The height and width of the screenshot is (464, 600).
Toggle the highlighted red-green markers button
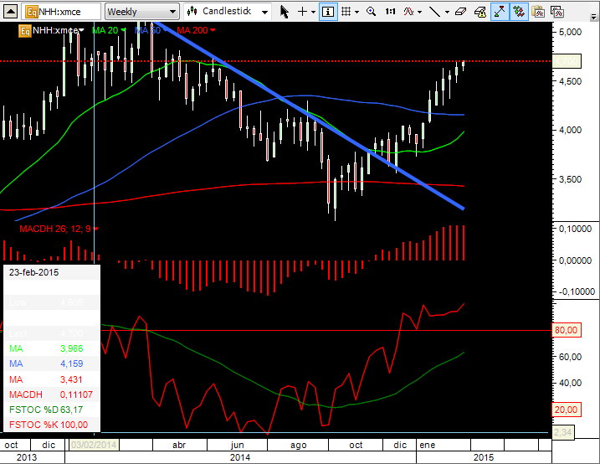(x=519, y=12)
